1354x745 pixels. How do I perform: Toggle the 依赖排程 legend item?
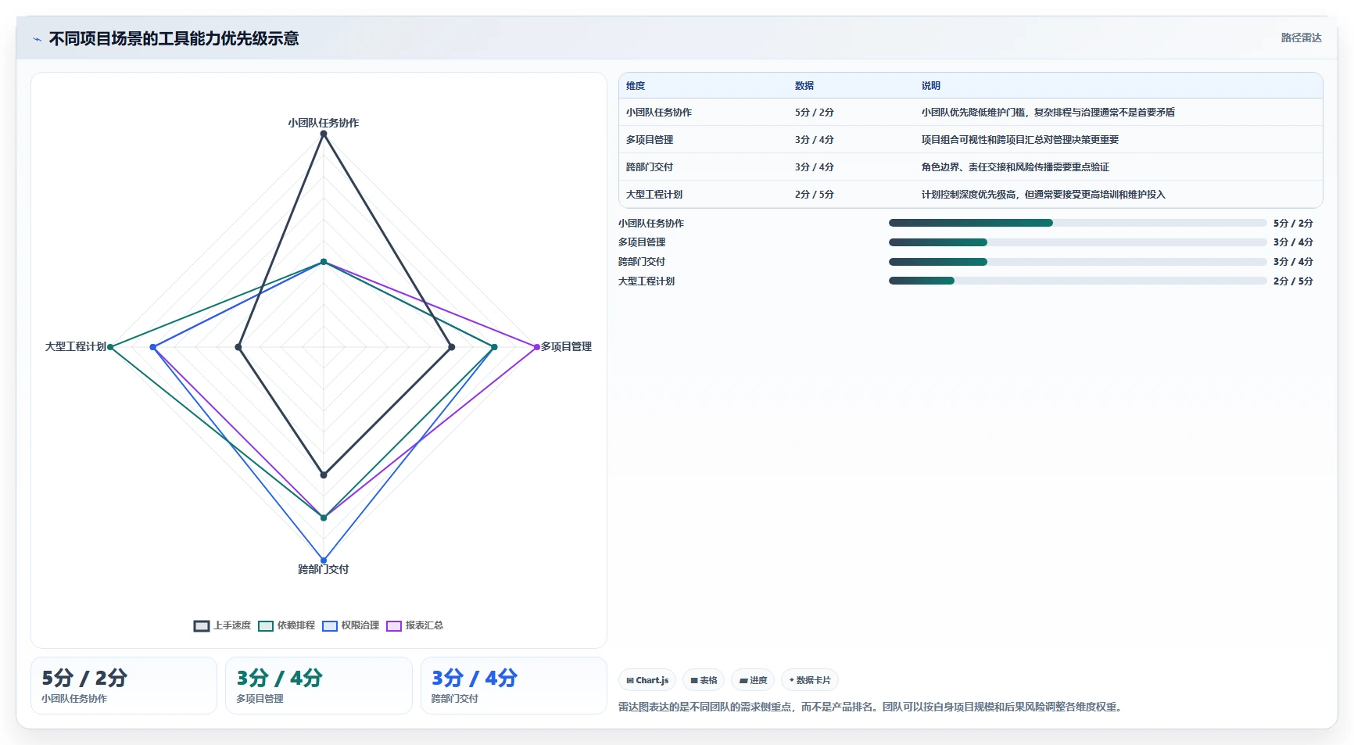pyautogui.click(x=287, y=625)
